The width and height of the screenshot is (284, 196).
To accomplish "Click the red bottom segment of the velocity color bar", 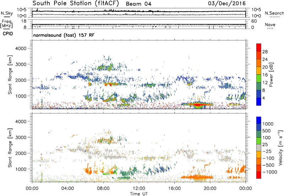I will tap(259, 175).
